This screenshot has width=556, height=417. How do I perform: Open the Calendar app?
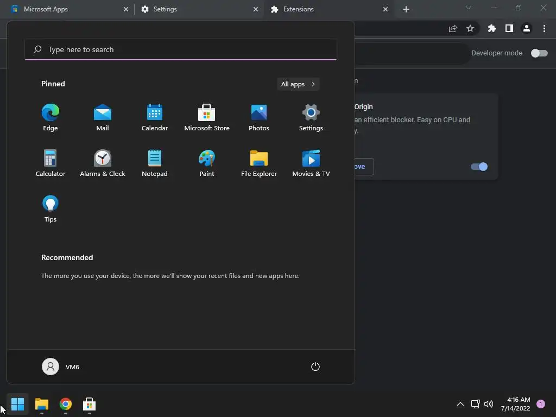155,118
